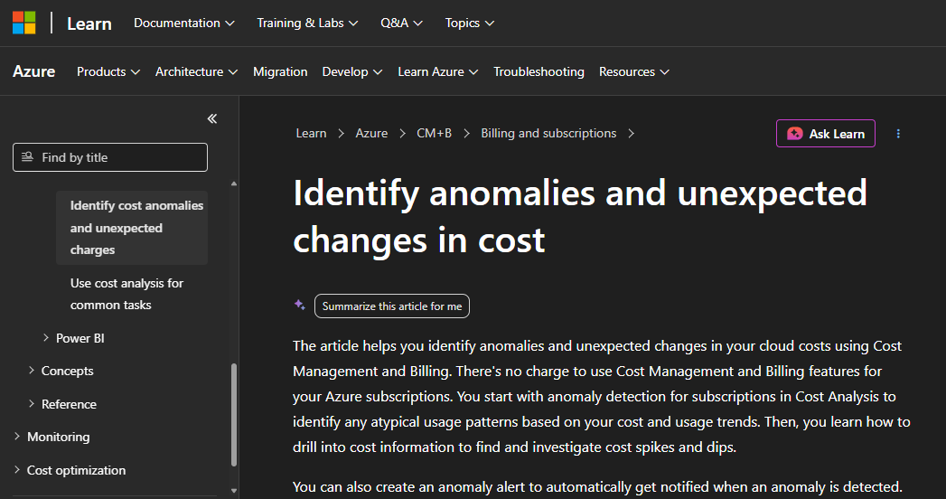Open the Training & Labs dropdown
The height and width of the screenshot is (499, 946).
307,23
